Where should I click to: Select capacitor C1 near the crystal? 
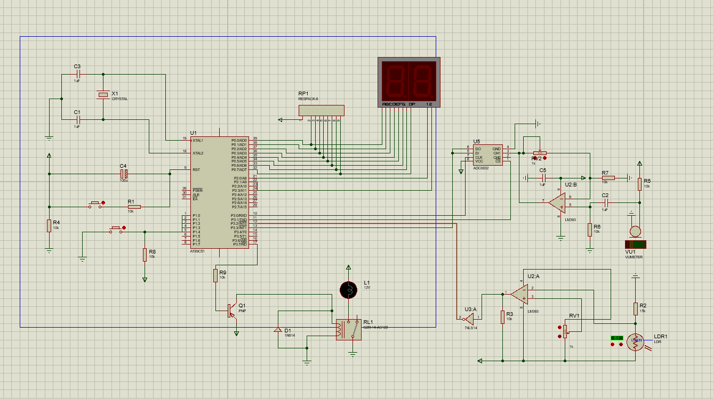coord(77,120)
